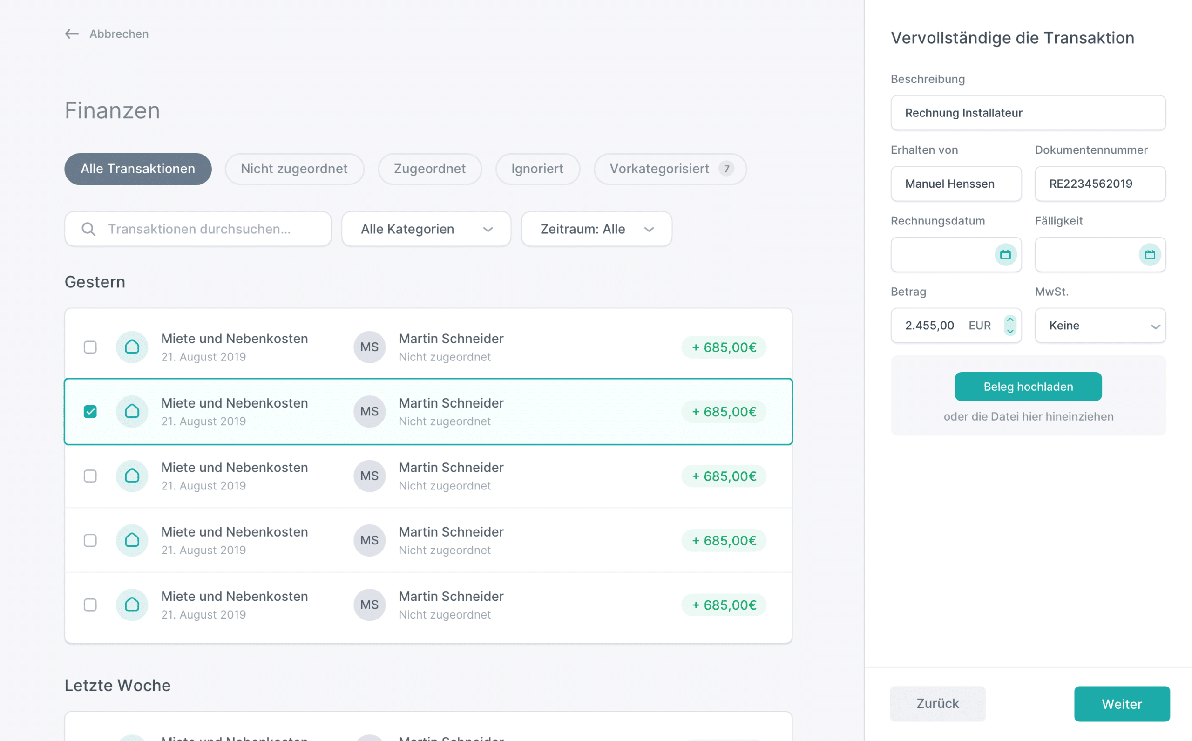Open the Rechnungsdatum calendar picker

[1005, 255]
